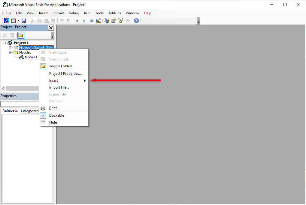This screenshot has width=306, height=205.
Task: Toggle Folders button in Project pane toolbar
Action: (x=21, y=35)
